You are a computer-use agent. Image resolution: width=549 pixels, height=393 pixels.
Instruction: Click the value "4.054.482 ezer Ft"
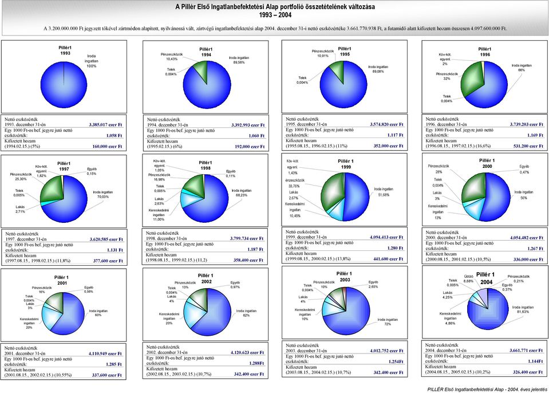pos(527,238)
